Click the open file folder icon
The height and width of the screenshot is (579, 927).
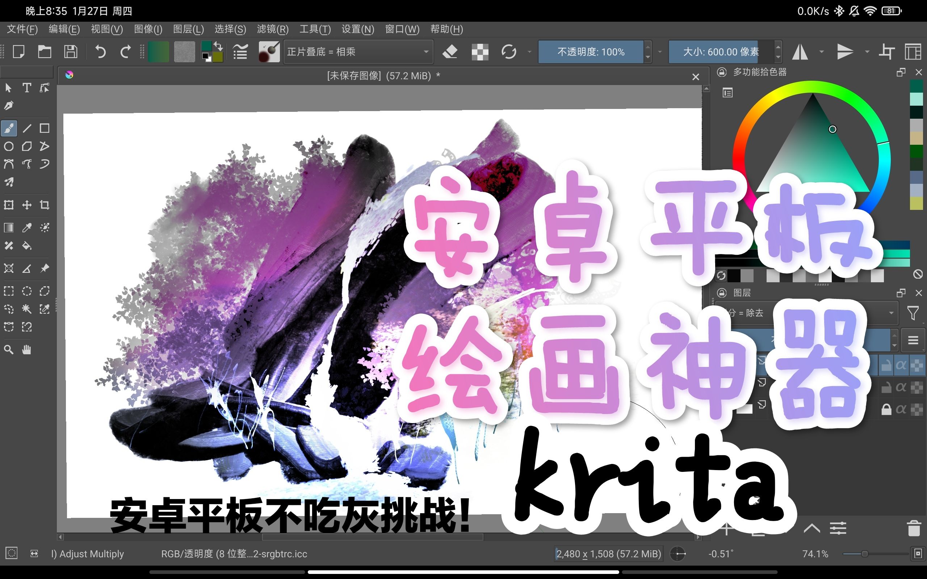(x=45, y=51)
